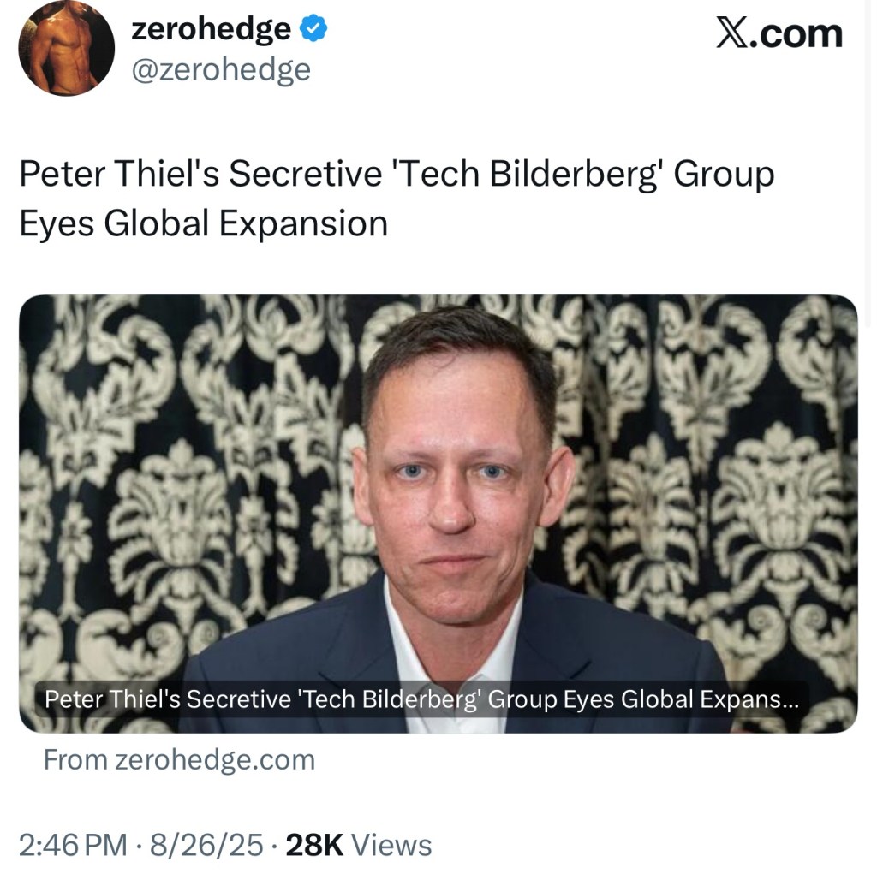
Task: Click the zerohedge display name
Action: [x=210, y=28]
